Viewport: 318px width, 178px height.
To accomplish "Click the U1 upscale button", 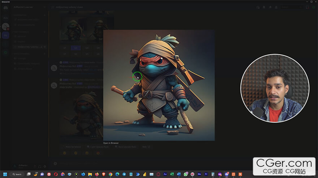I will 65,48.
